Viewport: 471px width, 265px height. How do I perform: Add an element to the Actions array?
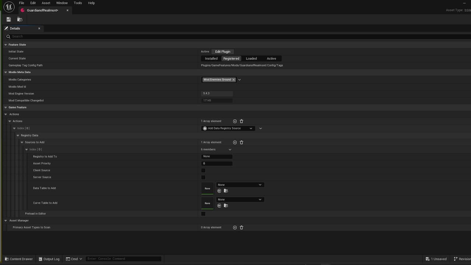point(235,121)
